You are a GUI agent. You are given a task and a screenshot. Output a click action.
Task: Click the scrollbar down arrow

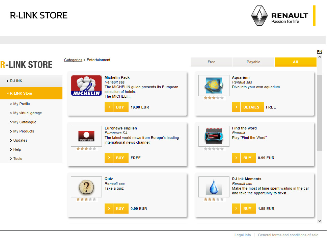(320, 221)
